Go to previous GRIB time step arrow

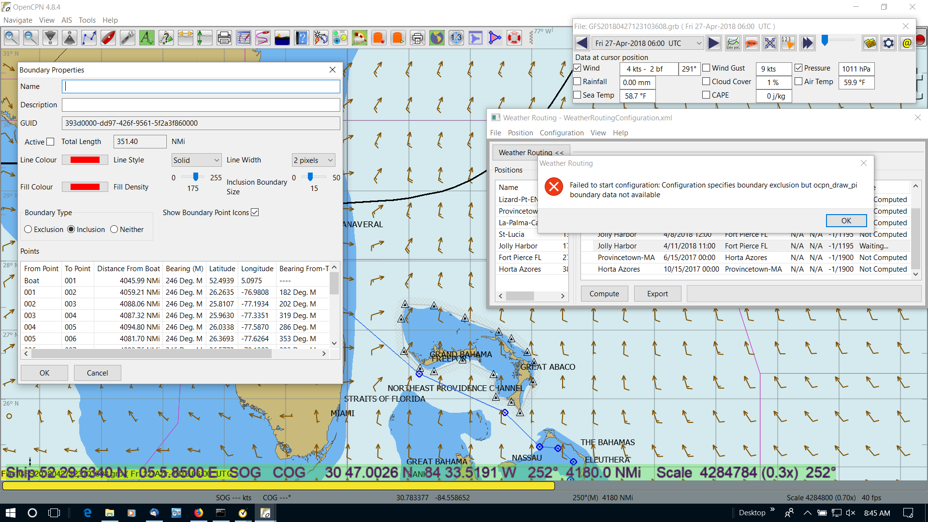(x=582, y=43)
